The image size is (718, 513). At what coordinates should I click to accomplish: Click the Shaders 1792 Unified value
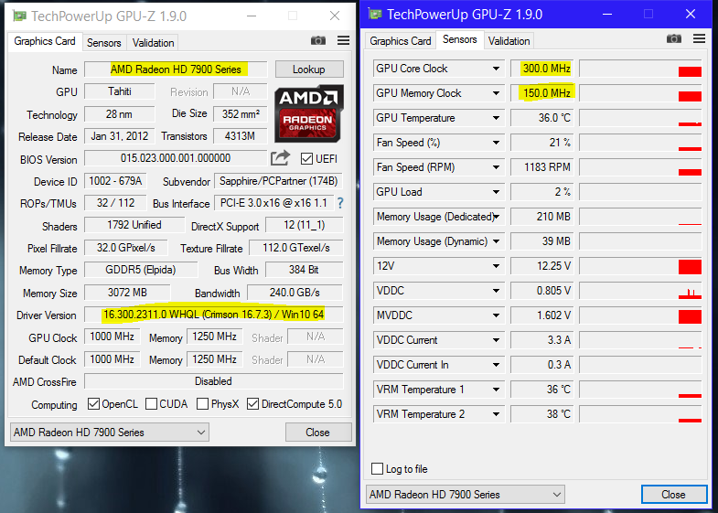tap(134, 225)
